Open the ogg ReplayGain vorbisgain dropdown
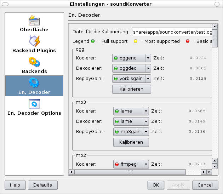The height and width of the screenshot is (194, 223). 132,79
